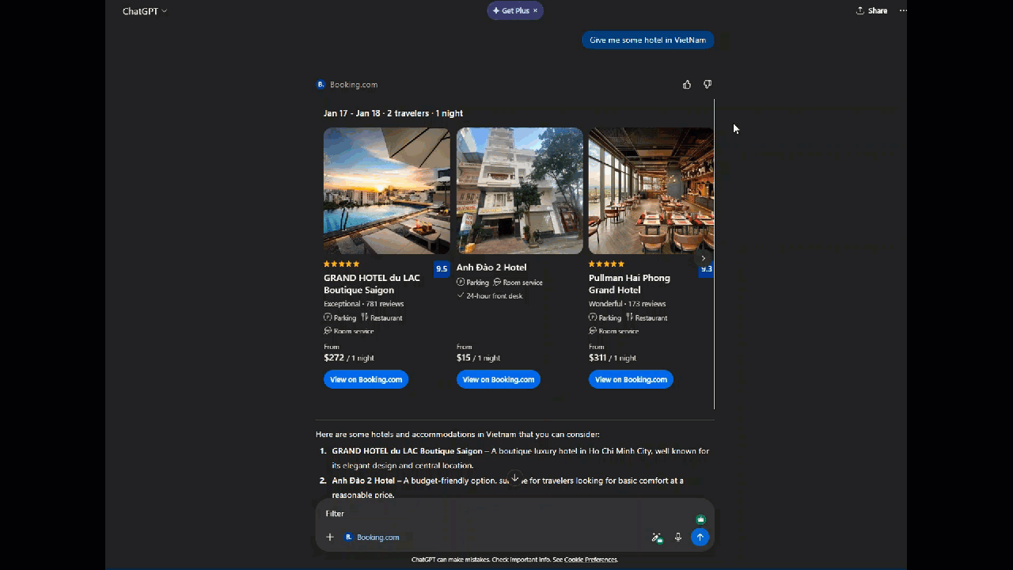Click the magic wand icon in composer

pos(657,538)
